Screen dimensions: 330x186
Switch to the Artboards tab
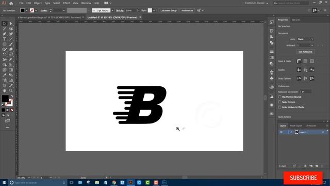pyautogui.click(x=311, y=126)
